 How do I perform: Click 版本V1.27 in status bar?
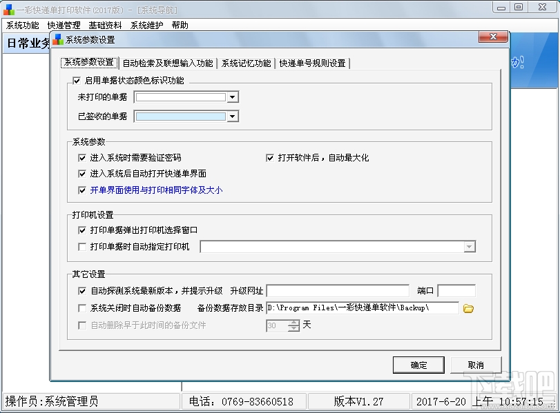tap(358, 402)
